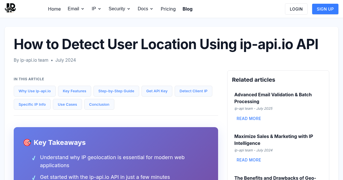Click the 'Related articles' heading
The width and height of the screenshot is (343, 180).
pyautogui.click(x=254, y=80)
